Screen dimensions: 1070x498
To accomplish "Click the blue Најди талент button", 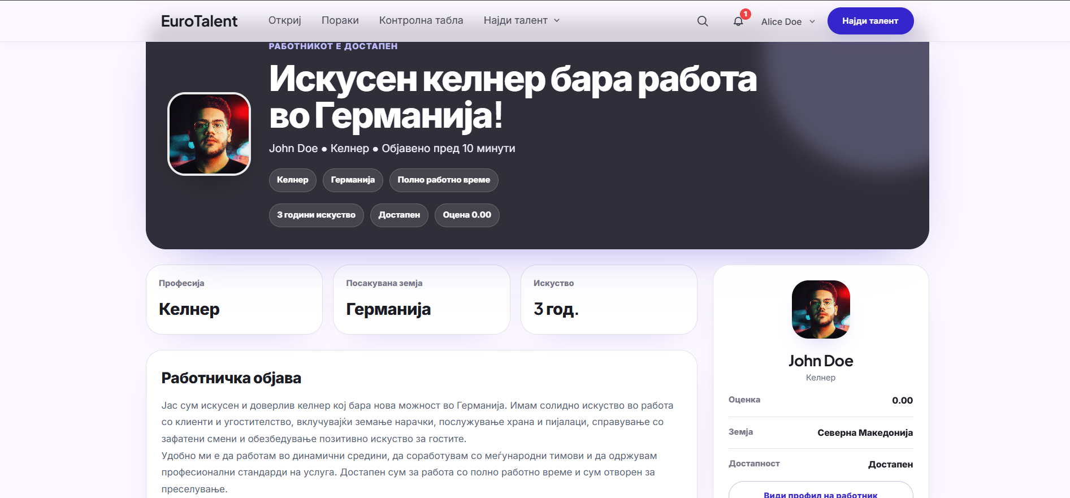I will pos(870,21).
